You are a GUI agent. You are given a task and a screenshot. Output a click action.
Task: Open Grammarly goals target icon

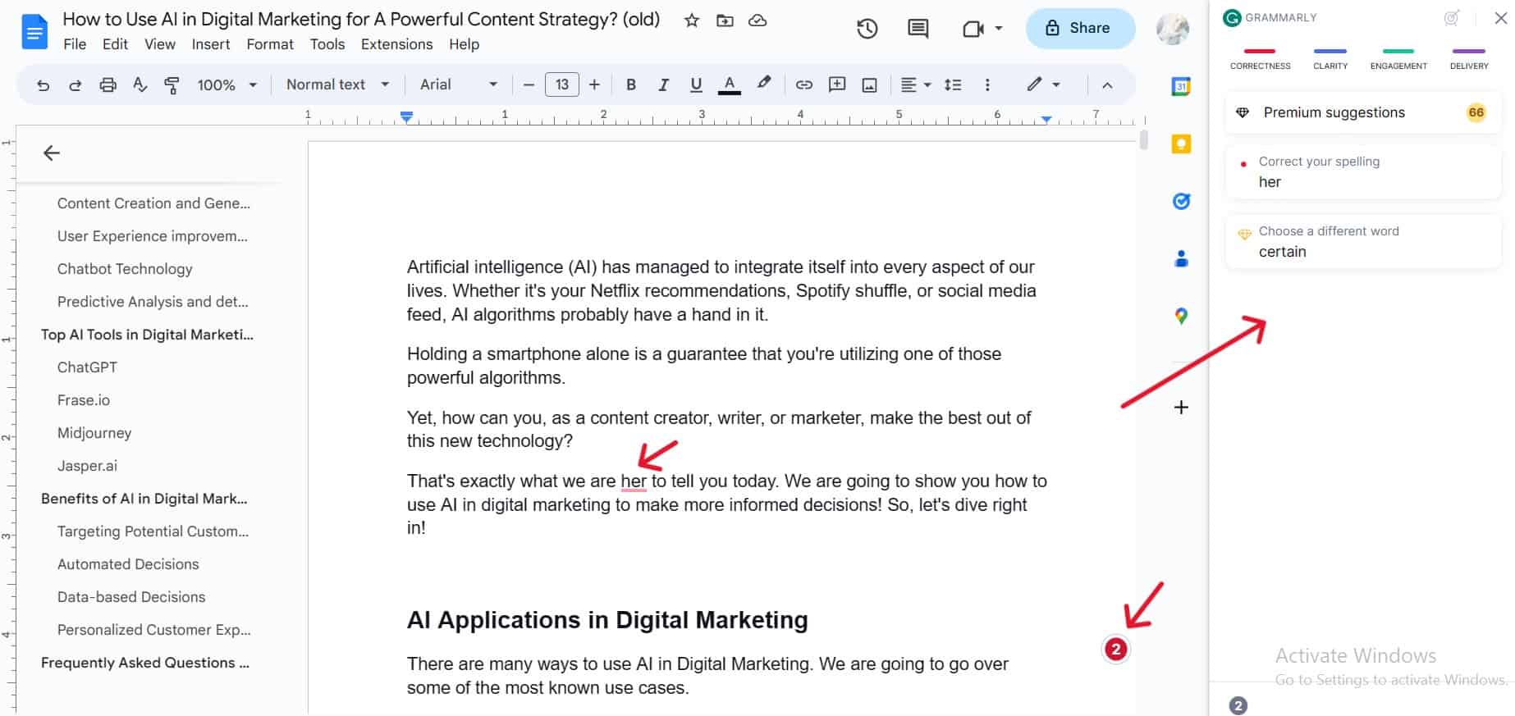1452,17
